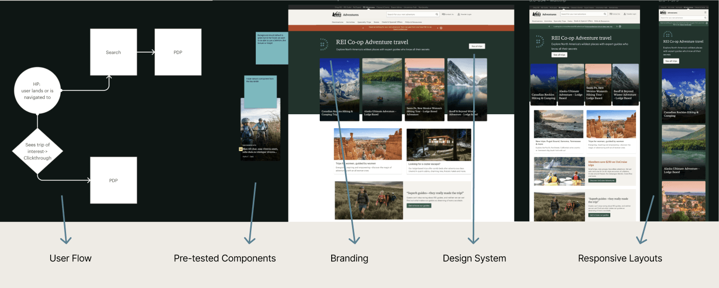Image resolution: width=719 pixels, height=288 pixels.
Task: Select the lower PDP box in flow diagram
Action: click(x=113, y=180)
